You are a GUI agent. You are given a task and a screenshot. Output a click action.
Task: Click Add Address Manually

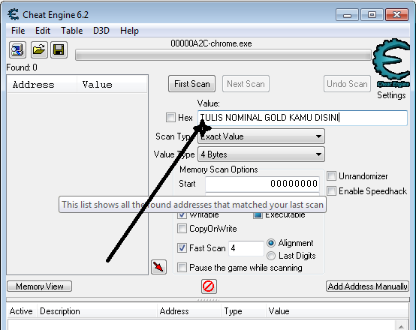tap(367, 286)
